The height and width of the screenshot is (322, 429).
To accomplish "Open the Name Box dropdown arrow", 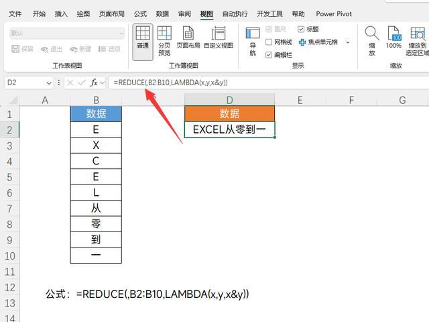I will click(x=49, y=83).
